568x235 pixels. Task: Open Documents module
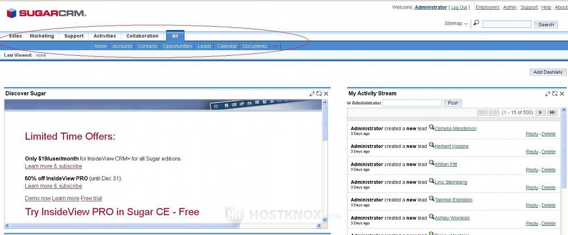pos(255,46)
